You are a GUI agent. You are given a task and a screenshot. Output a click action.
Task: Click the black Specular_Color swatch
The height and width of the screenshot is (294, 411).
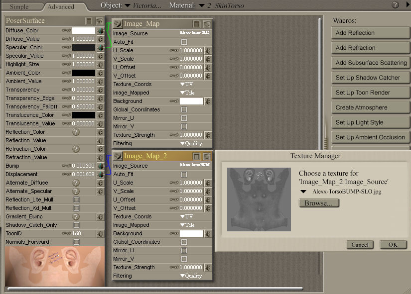point(84,47)
